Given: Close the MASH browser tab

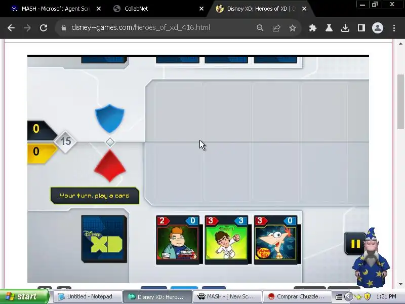Looking at the screenshot, I should 99,9.
